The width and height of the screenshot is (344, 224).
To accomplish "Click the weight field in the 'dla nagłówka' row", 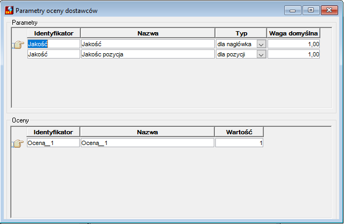I will pos(293,44).
